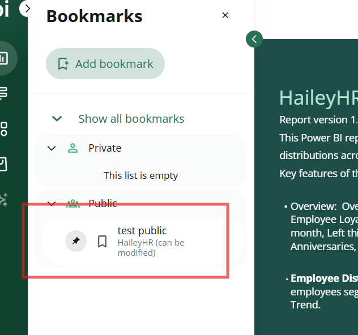
Task: Select the Public group label
Action: pos(103,203)
